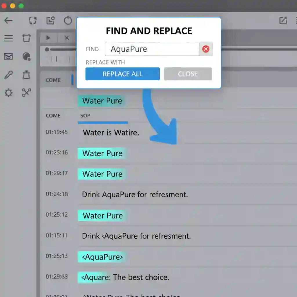This screenshot has height=297, width=297.
Task: Click the Envelope message icon
Action: 9,57
